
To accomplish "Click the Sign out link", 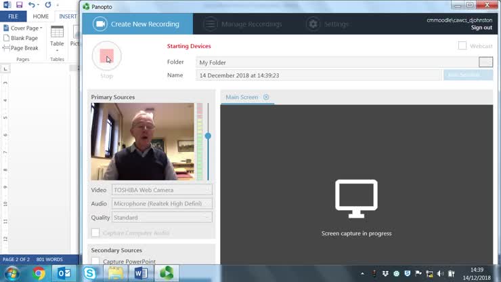I will tap(481, 28).
